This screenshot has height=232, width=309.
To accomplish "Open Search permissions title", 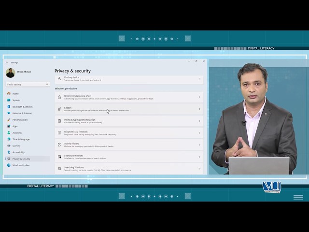I will pyautogui.click(x=73, y=156).
